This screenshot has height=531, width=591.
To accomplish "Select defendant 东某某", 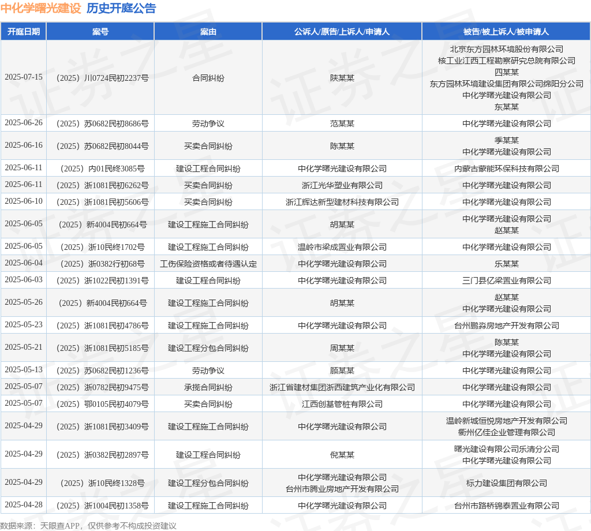I will 507,107.
